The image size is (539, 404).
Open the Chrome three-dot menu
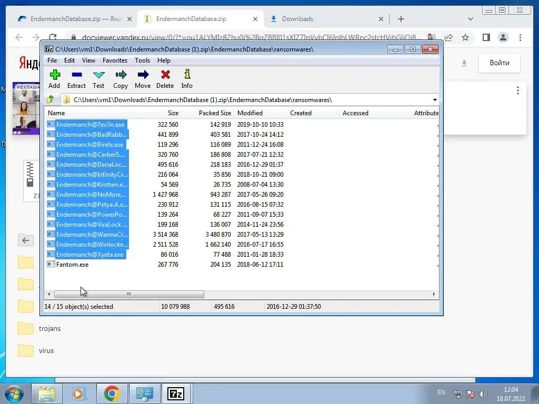click(520, 37)
